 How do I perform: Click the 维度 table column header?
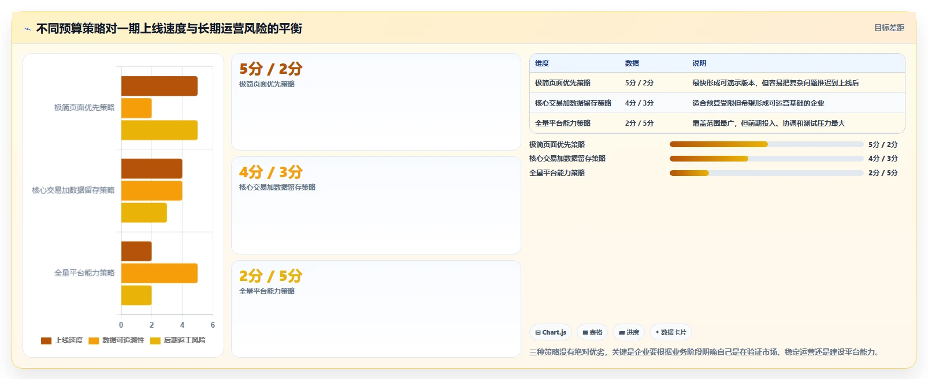point(542,63)
